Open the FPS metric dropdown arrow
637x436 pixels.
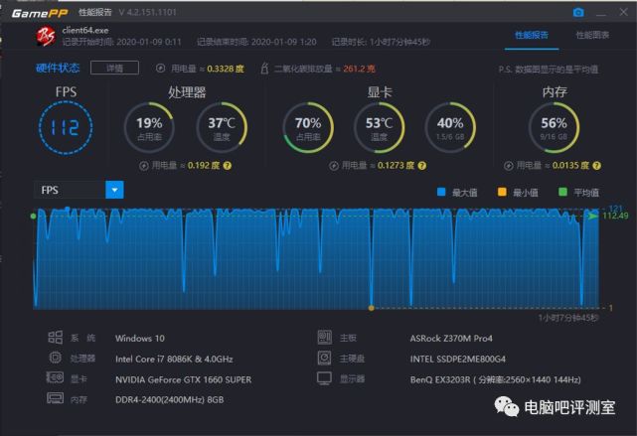coord(114,190)
